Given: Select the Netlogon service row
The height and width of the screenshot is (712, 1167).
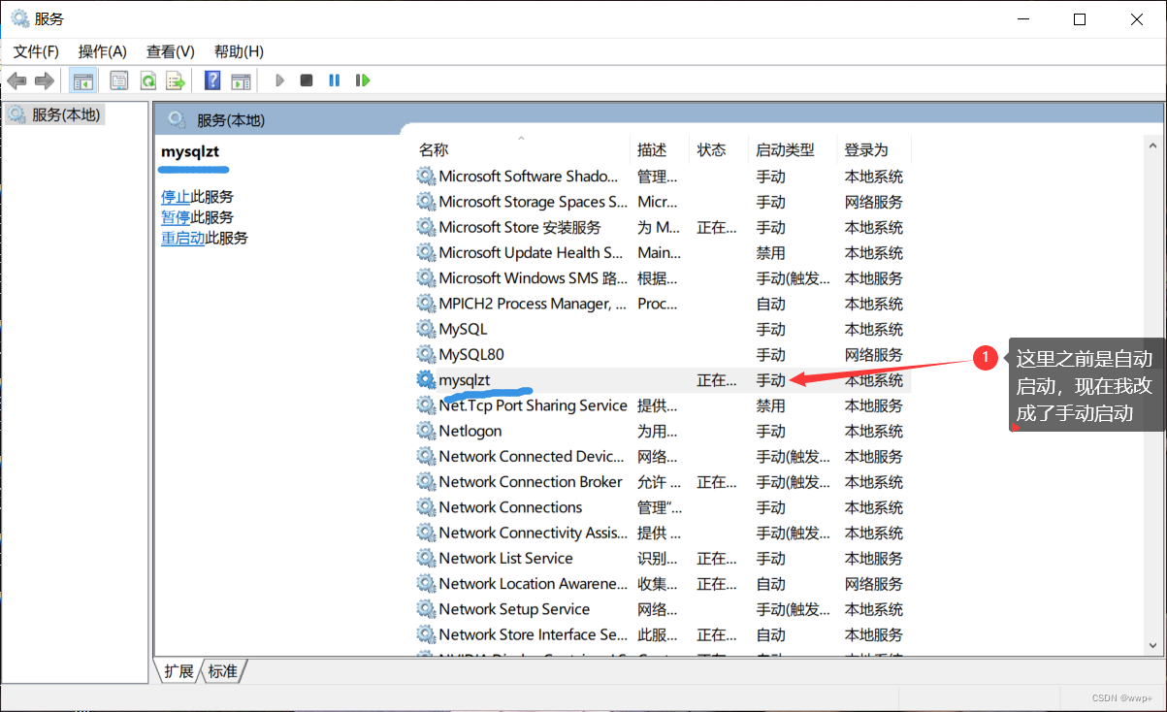Looking at the screenshot, I should [662, 431].
